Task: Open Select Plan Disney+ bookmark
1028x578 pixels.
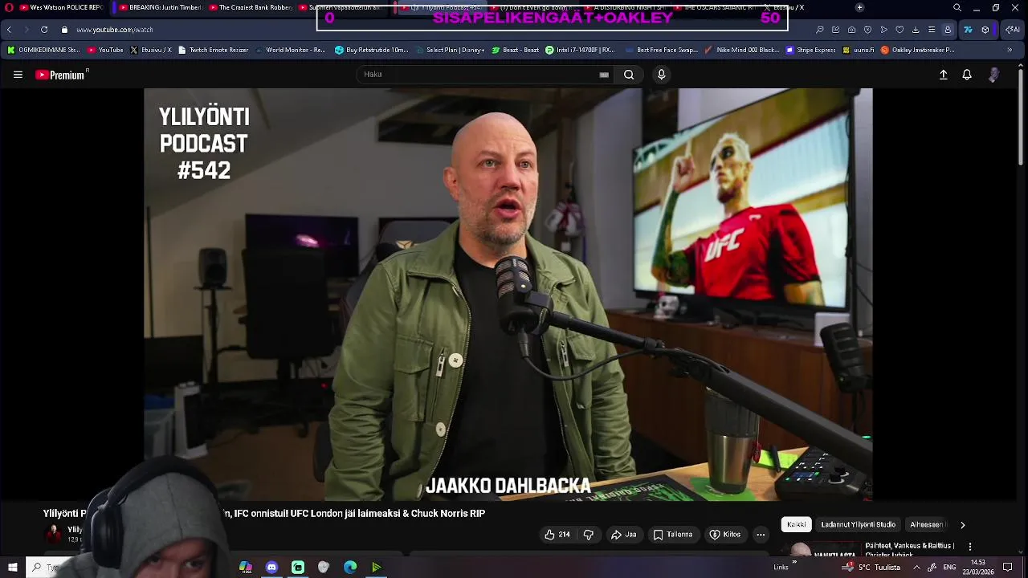Action: [x=450, y=50]
